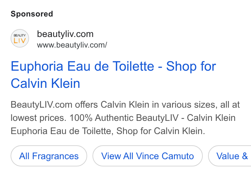Viewport: 251px width, 177px height.
Task: Click the beautyliv.com site name
Action: pos(65,34)
